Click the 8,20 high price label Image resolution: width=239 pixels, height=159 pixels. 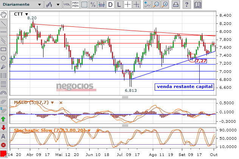32,18
